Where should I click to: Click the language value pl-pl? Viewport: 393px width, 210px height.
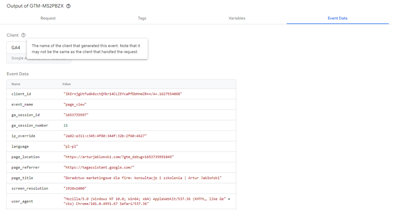coord(71,147)
